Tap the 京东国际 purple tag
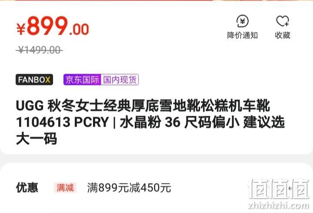This screenshot has height=213, width=313. coord(82,80)
